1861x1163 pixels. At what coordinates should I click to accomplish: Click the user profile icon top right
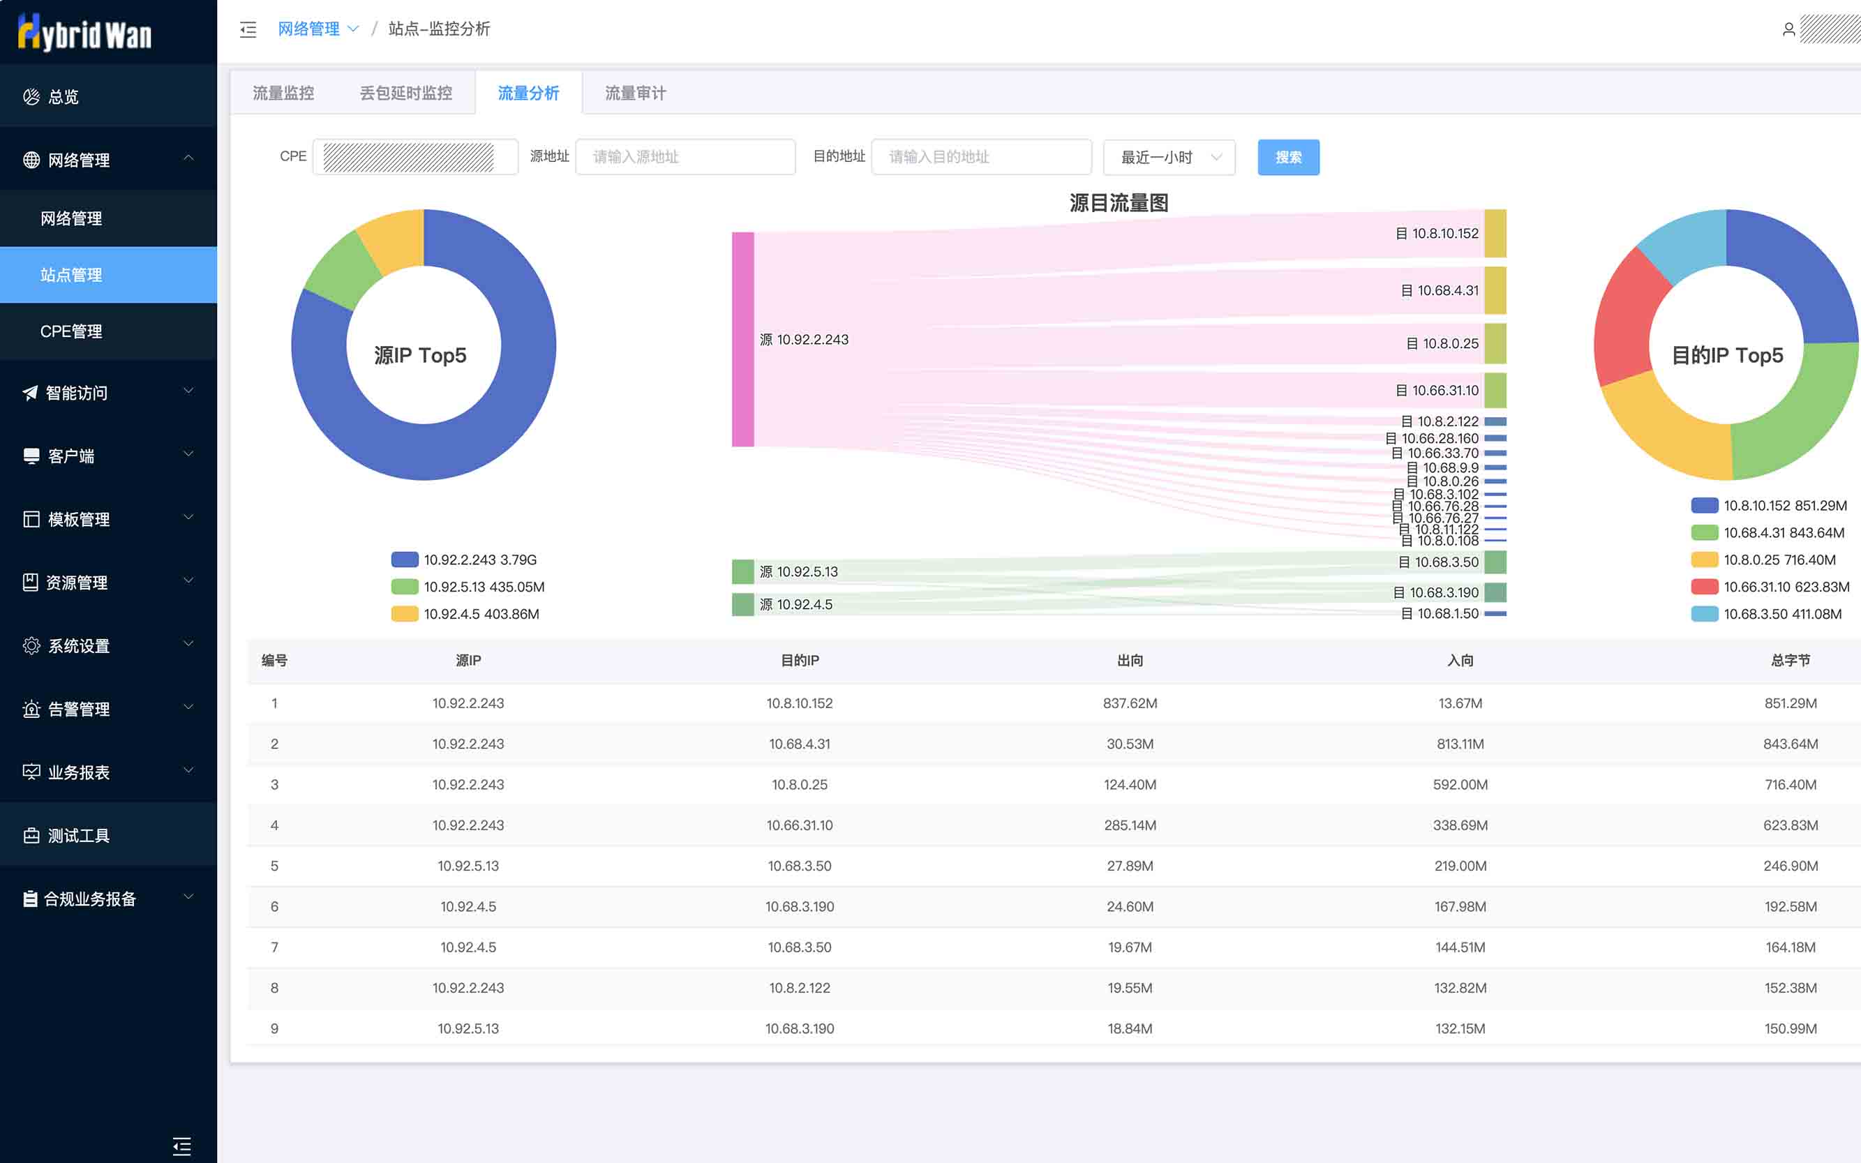pyautogui.click(x=1788, y=29)
